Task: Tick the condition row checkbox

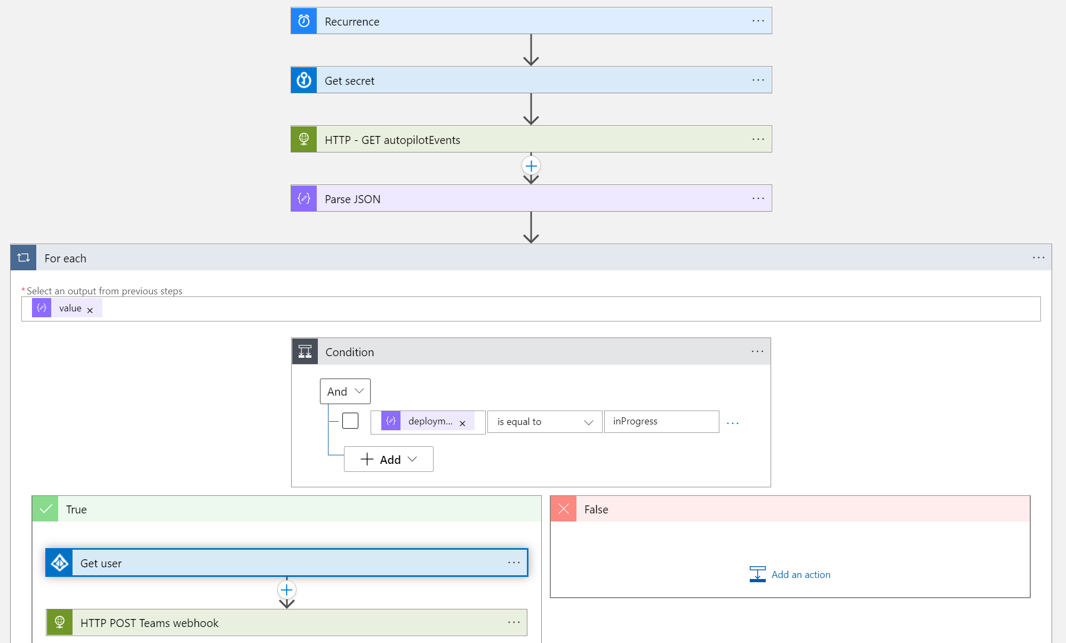Action: tap(350, 421)
